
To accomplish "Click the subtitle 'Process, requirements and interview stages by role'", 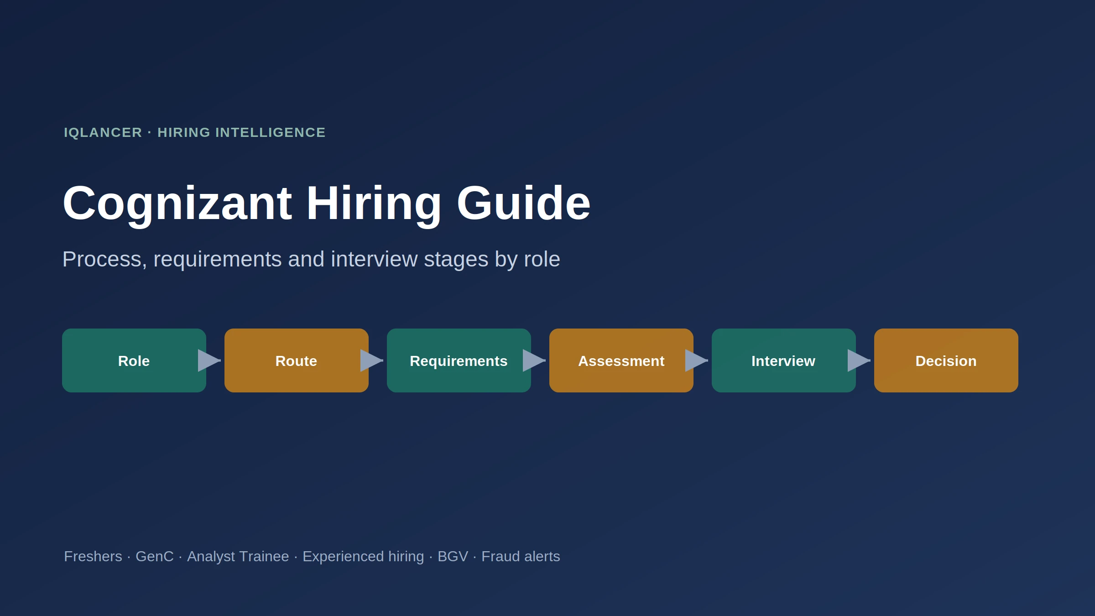I will (311, 259).
